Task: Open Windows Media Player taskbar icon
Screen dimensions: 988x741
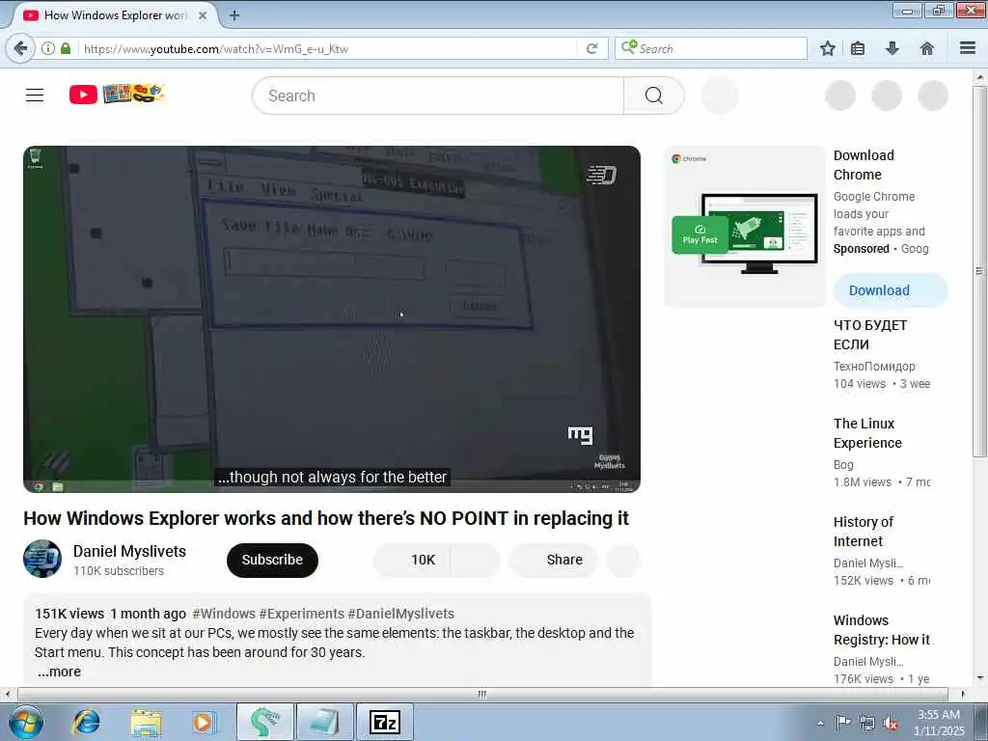Action: [205, 722]
